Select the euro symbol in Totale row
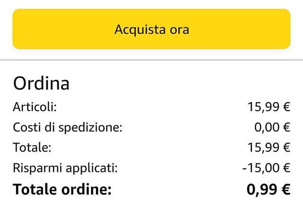 pyautogui.click(x=286, y=147)
